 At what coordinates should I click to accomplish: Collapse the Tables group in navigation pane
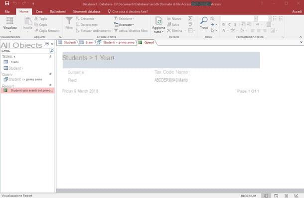50,56
